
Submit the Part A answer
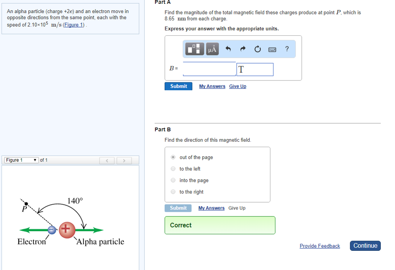[178, 86]
